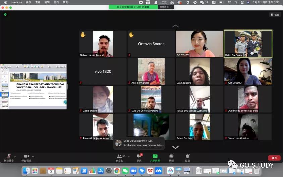This screenshot has width=283, height=177.
Task: Expand audio options arrow beside 解除静音
Action: pos(15,156)
